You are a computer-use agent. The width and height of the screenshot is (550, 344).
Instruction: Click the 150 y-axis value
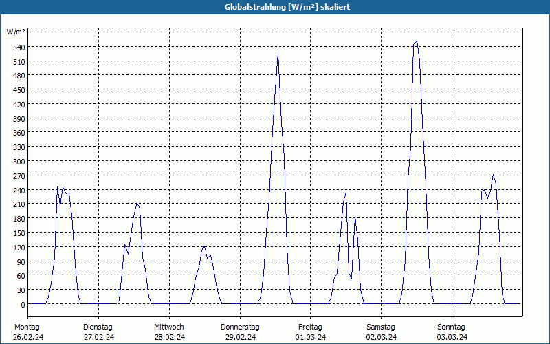[19, 233]
